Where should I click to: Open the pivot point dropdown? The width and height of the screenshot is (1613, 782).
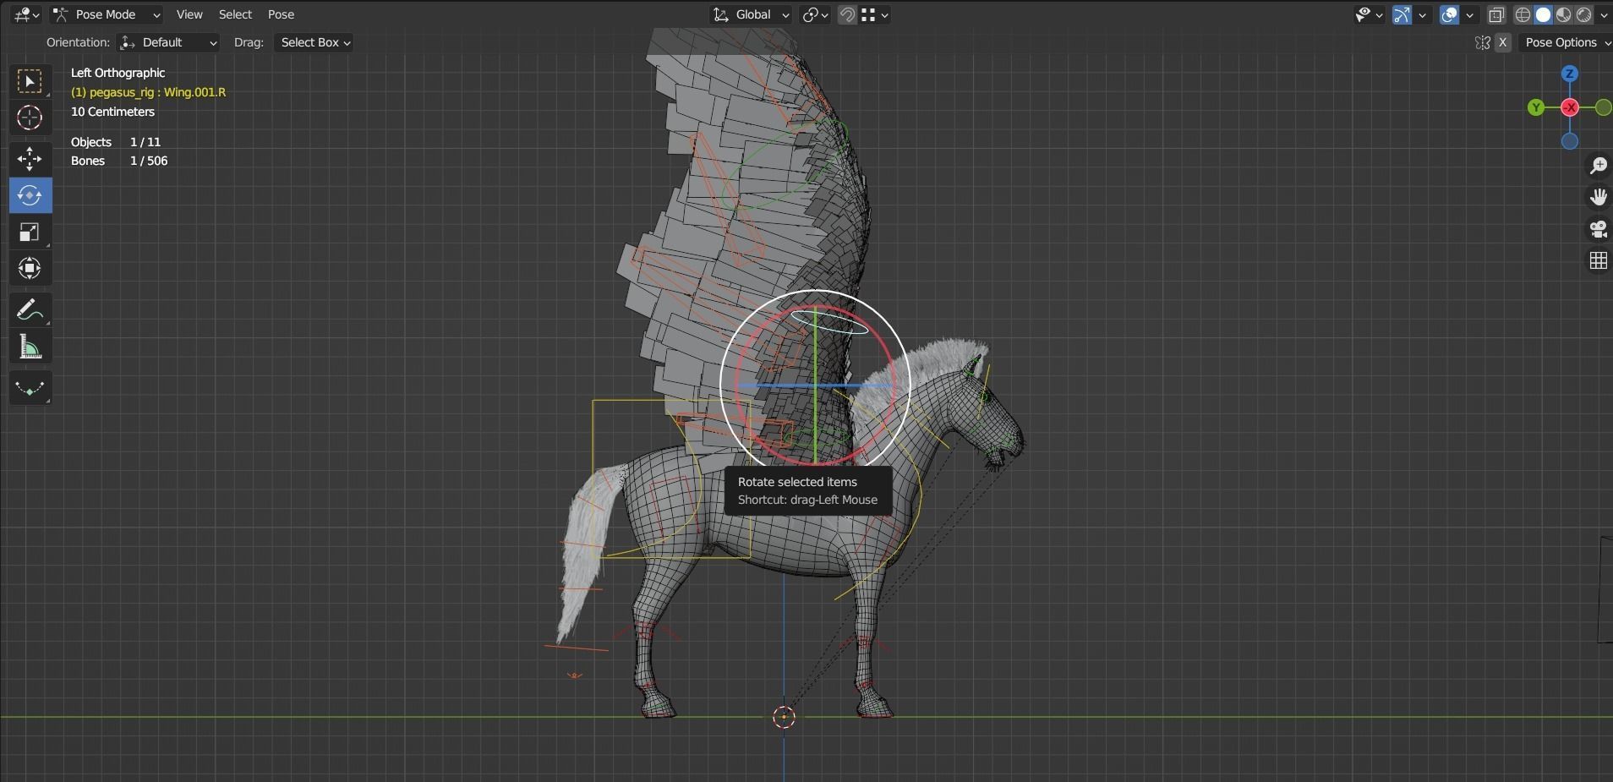tap(815, 14)
